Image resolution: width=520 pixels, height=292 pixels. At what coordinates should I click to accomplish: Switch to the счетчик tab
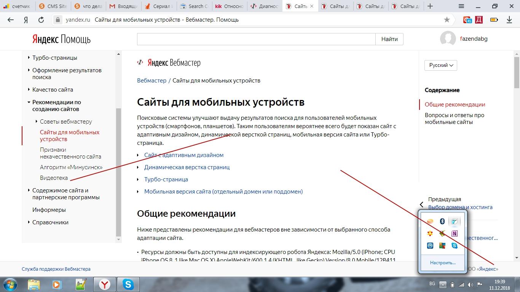pos(18,6)
